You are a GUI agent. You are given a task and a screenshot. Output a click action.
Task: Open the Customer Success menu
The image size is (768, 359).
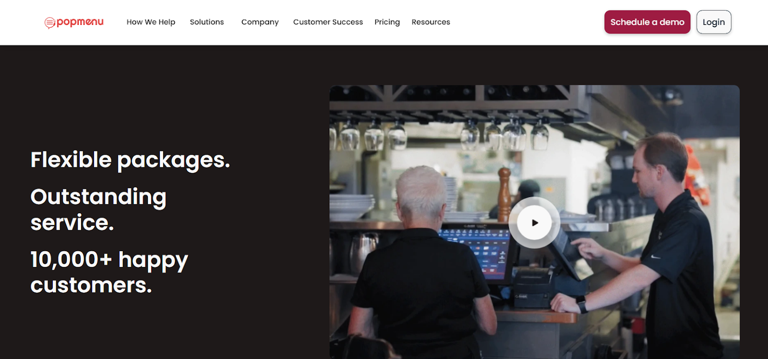click(328, 22)
